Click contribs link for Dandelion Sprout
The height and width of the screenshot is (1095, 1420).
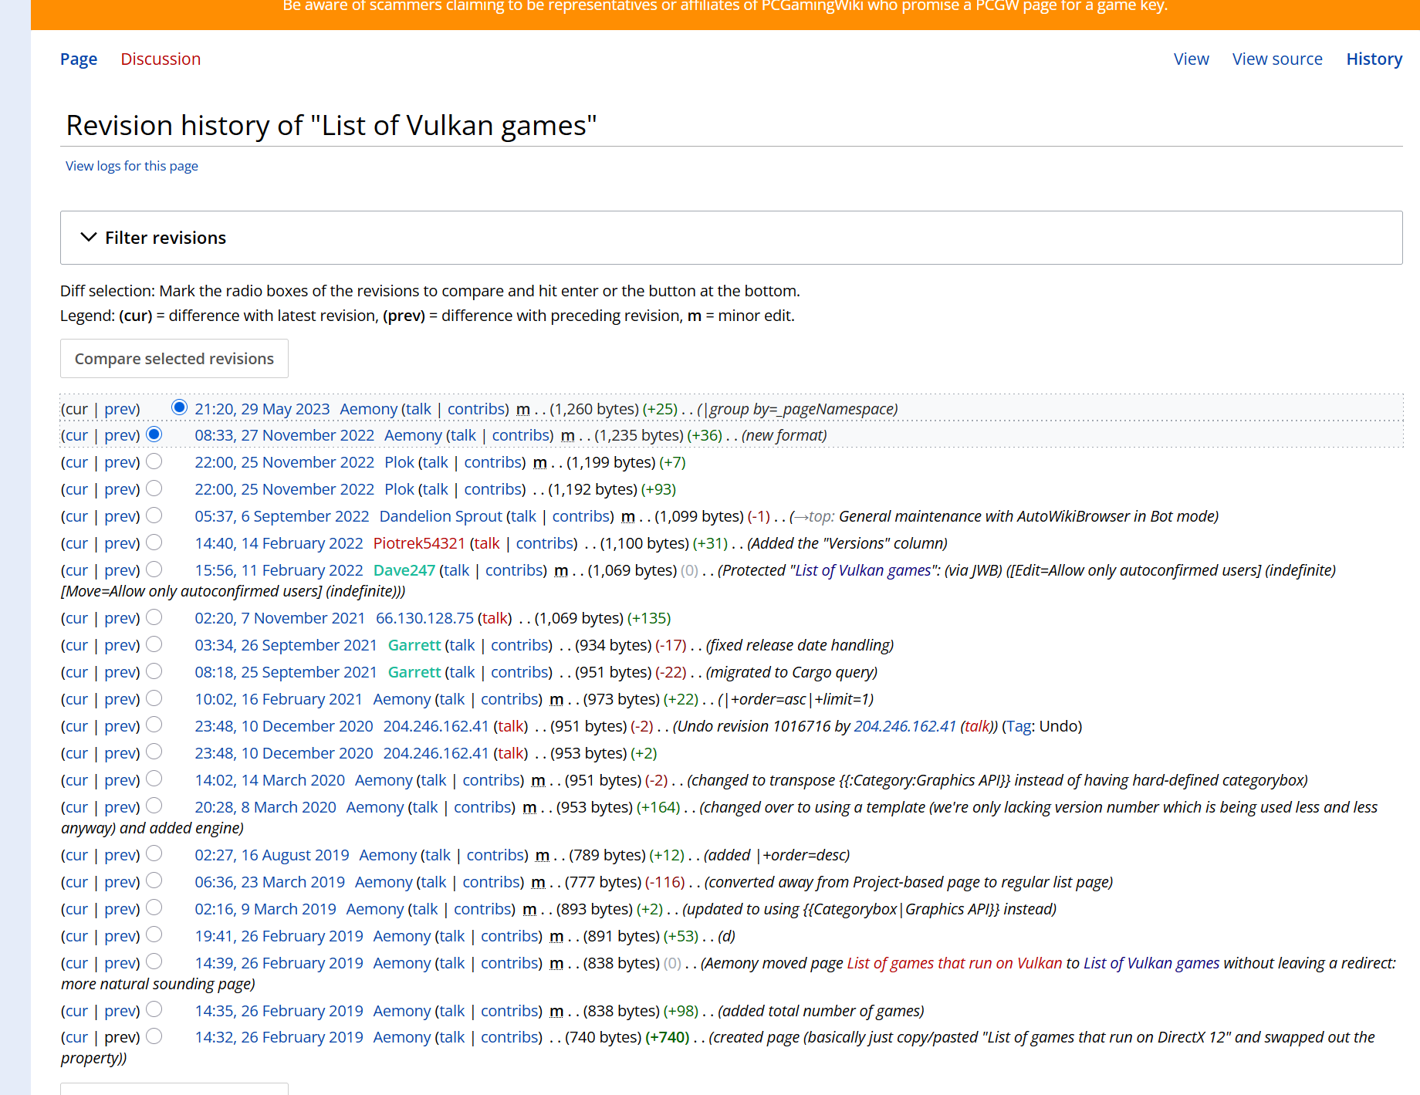click(x=580, y=516)
